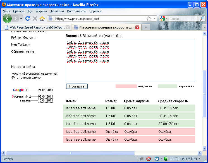Viewport: 208px width, 163px height.
Task: Open the Инструменты menu
Action: coord(76,11)
